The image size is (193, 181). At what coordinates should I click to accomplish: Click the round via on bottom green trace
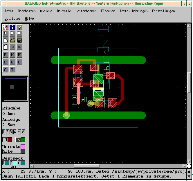pyautogui.click(x=66, y=115)
